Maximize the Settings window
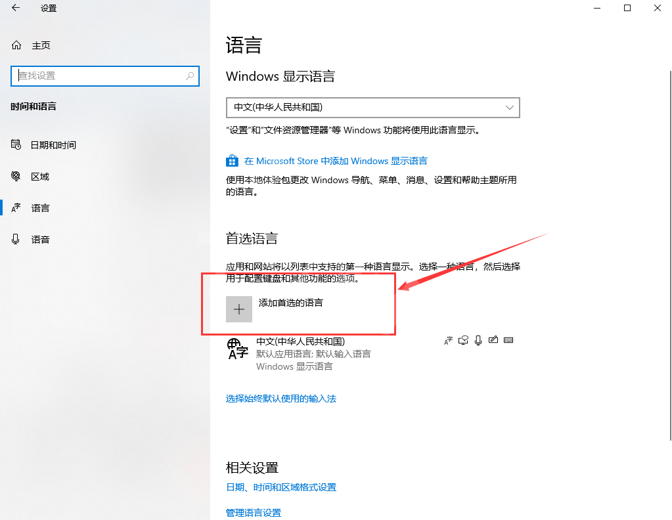The image size is (672, 520). [627, 8]
